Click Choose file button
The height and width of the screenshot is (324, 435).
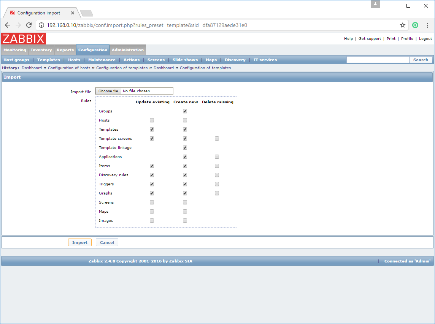pyautogui.click(x=108, y=91)
